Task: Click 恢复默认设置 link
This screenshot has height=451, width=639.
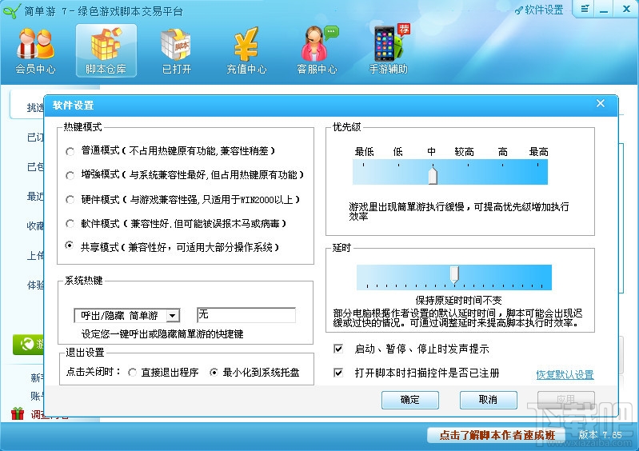Action: point(565,375)
